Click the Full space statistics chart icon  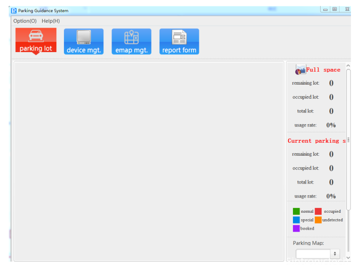pyautogui.click(x=300, y=70)
